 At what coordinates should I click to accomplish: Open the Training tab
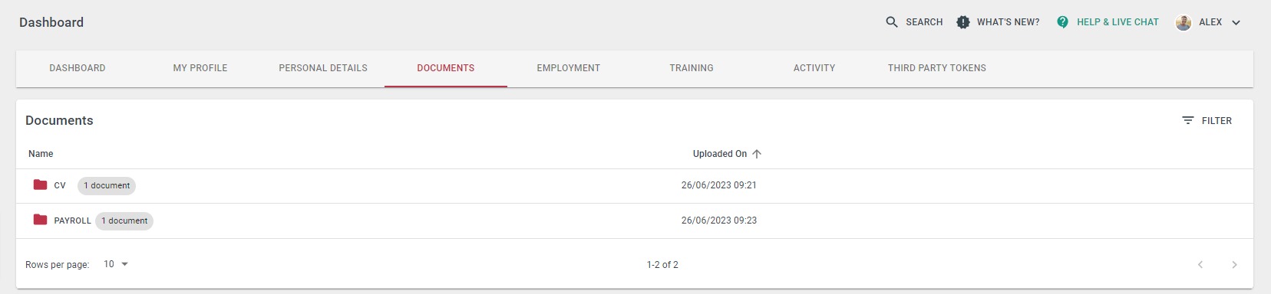[692, 68]
